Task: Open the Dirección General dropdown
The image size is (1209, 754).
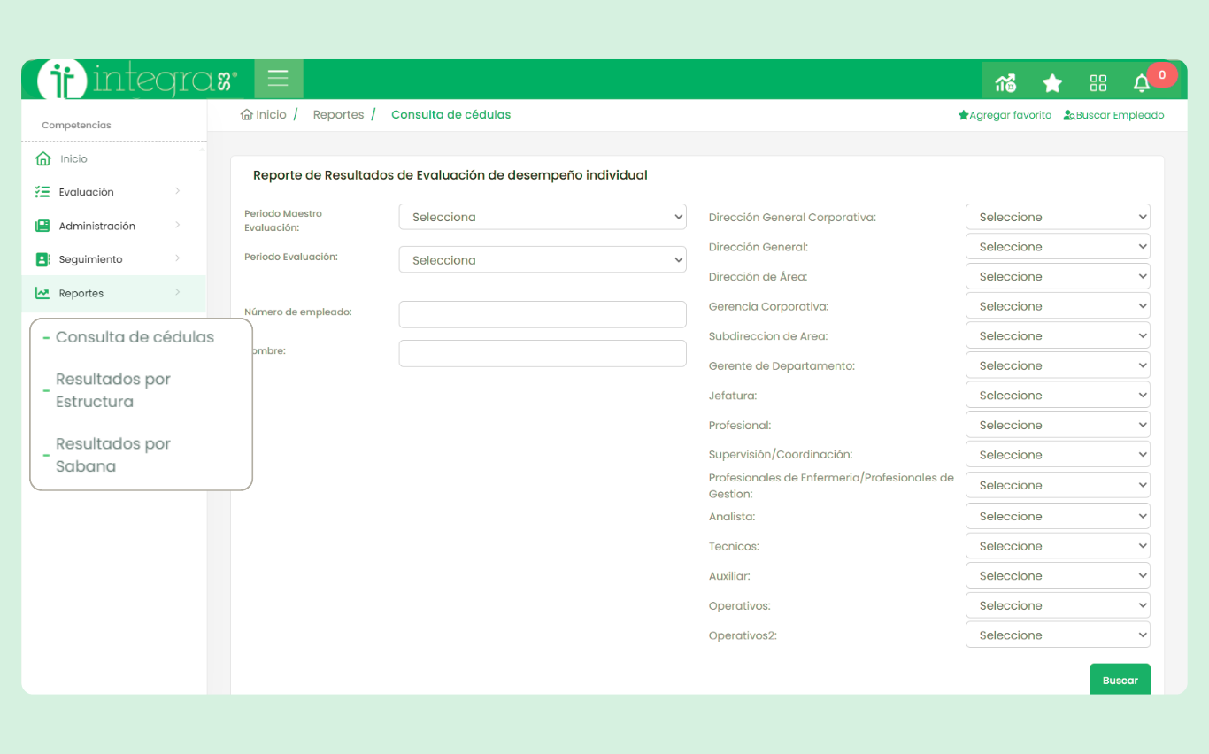Action: 1058,247
